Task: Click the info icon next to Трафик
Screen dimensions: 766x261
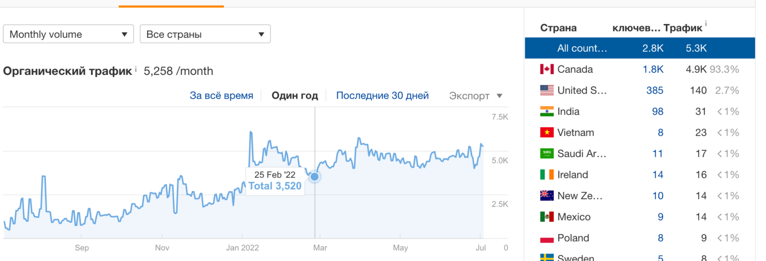Action: point(706,24)
